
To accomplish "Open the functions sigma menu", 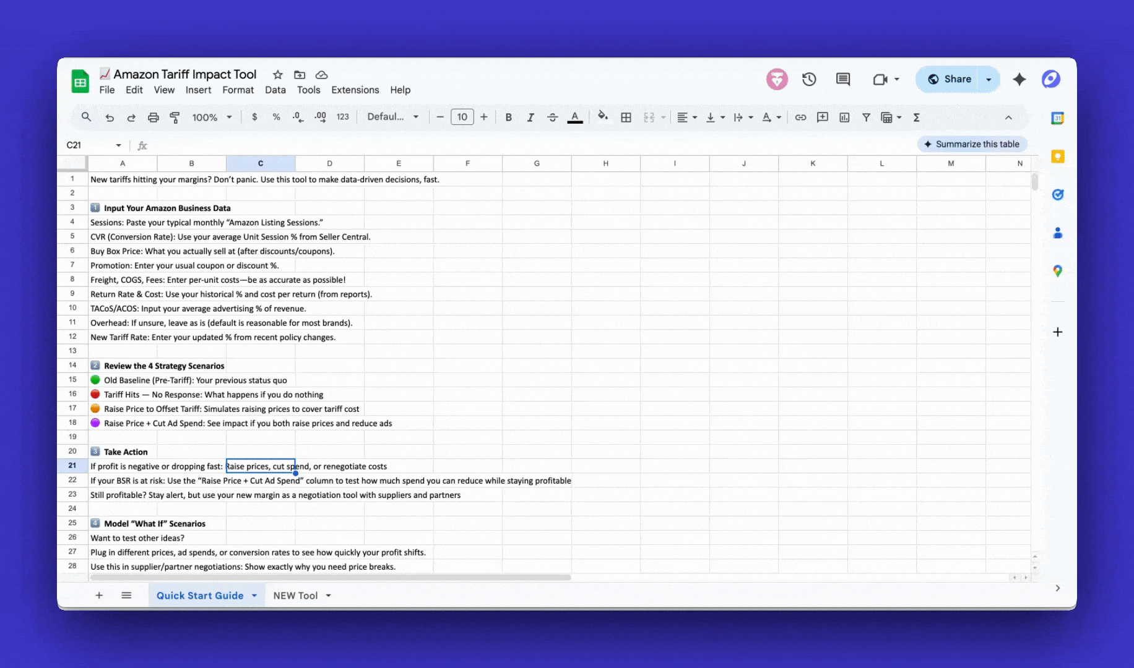I will [x=916, y=118].
